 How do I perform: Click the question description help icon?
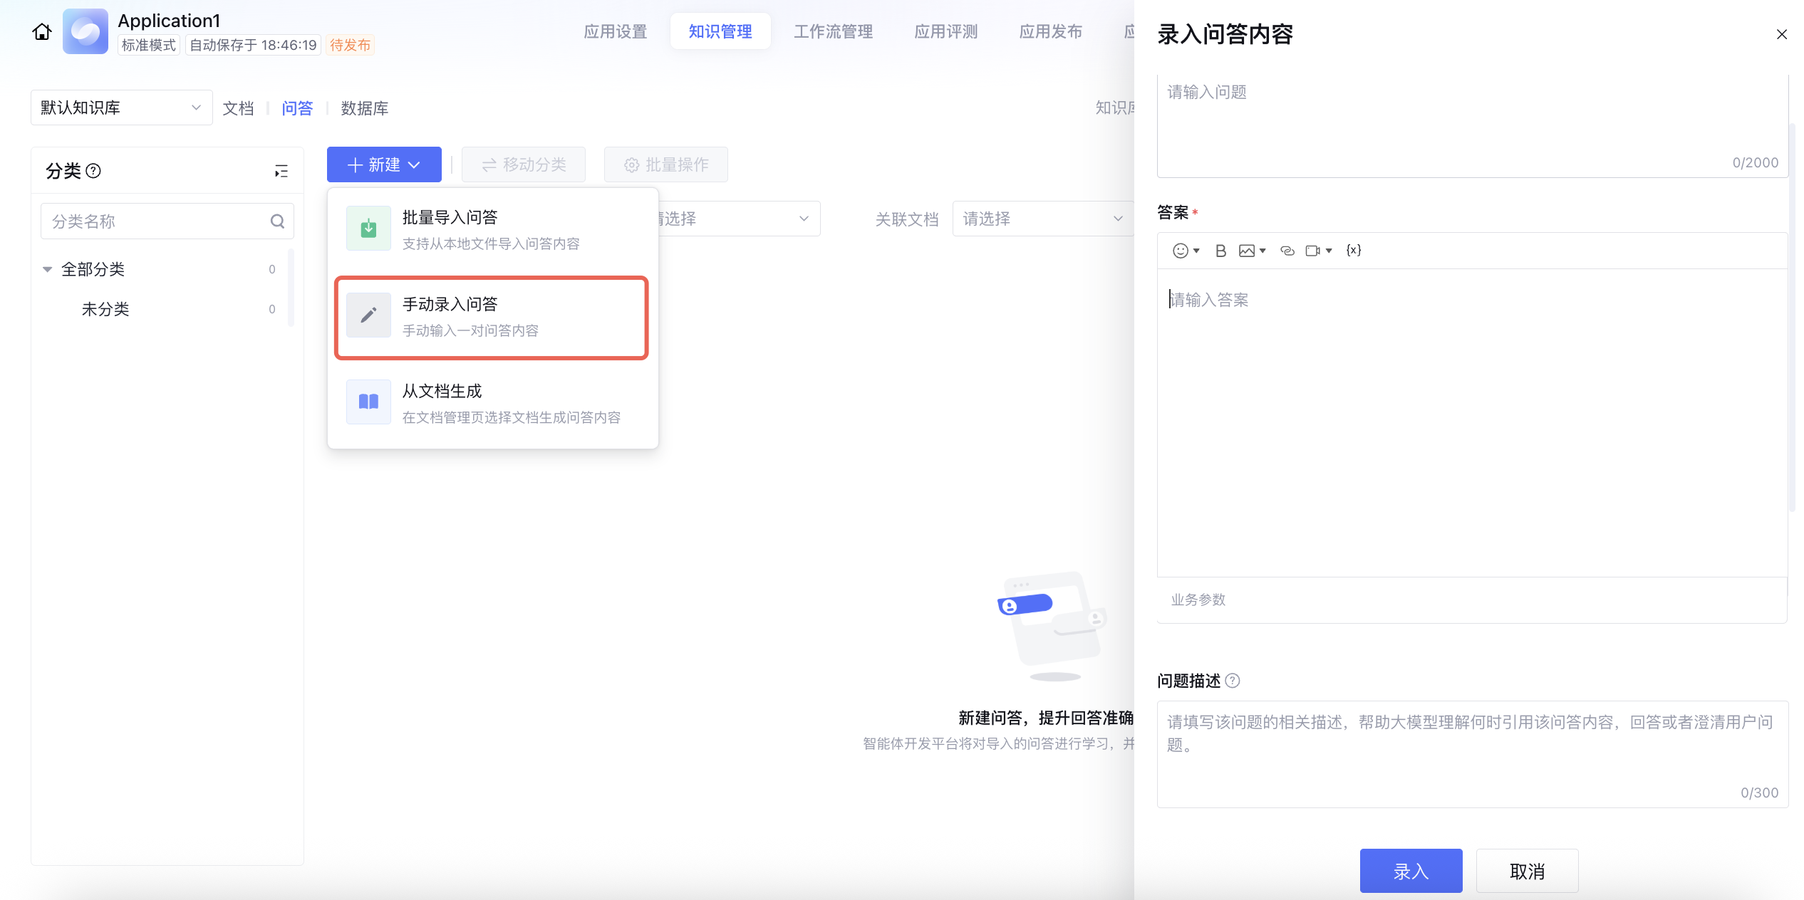(x=1233, y=681)
